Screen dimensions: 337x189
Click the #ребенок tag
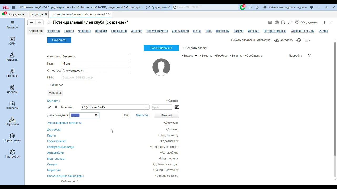pyautogui.click(x=55, y=93)
